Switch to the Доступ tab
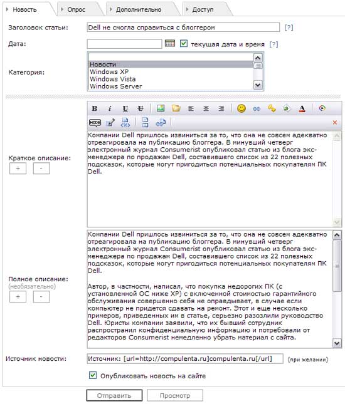Viewport: 345px width, 404px height. 203,10
